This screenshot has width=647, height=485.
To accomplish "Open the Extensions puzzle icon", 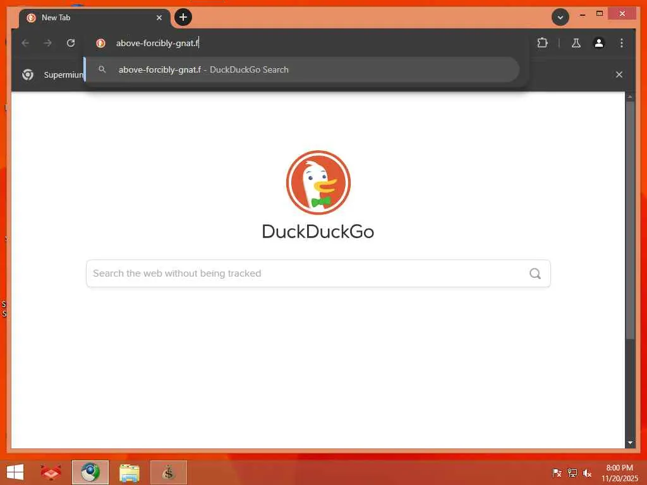I will pyautogui.click(x=542, y=43).
